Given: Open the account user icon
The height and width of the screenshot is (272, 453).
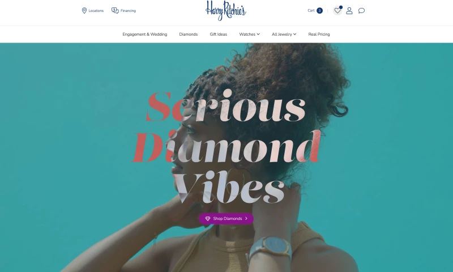Looking at the screenshot, I should pos(349,11).
